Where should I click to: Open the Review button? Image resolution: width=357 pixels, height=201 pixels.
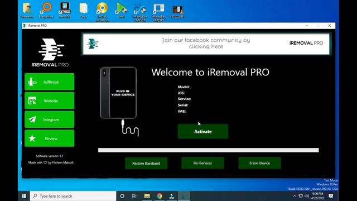tap(50, 138)
